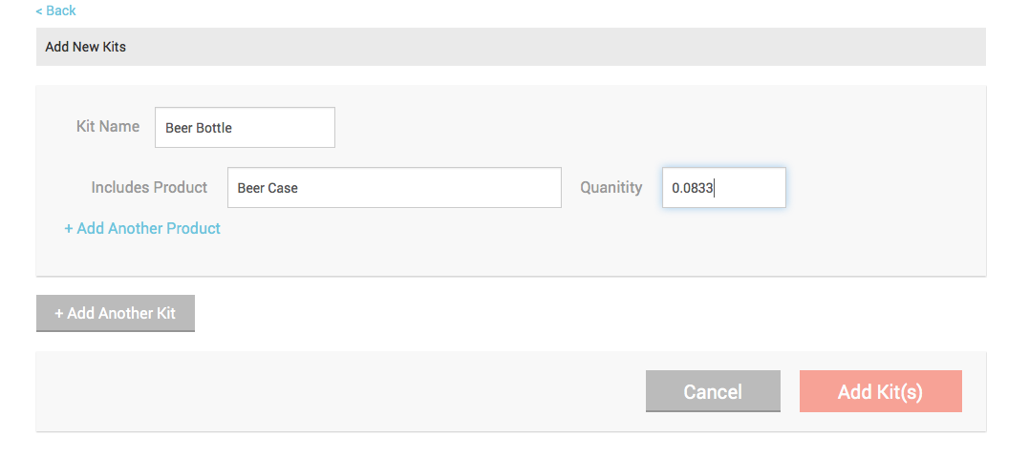Viewport: 1029px width, 458px height.
Task: Select the Beer Bottle text in Kit Name
Action: [x=198, y=128]
